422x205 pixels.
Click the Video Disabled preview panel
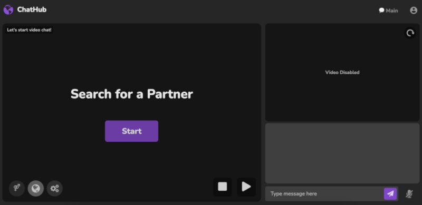click(342, 72)
